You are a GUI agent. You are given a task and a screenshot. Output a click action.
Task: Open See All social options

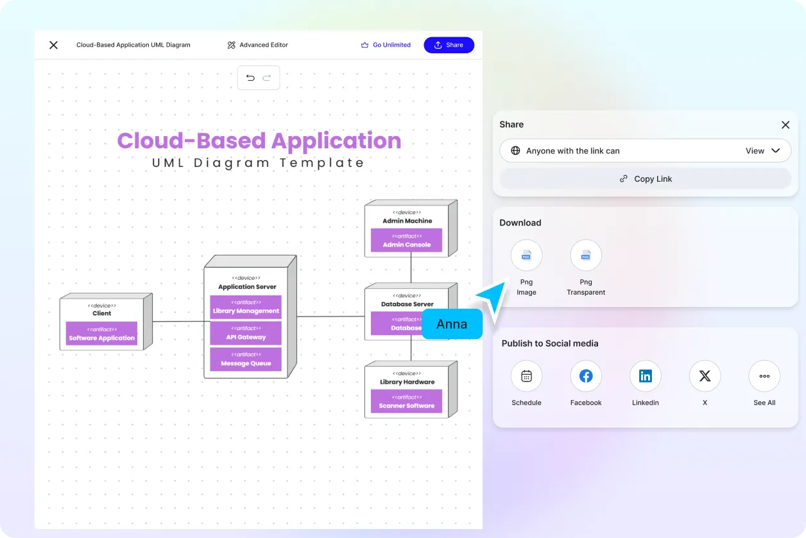click(764, 377)
